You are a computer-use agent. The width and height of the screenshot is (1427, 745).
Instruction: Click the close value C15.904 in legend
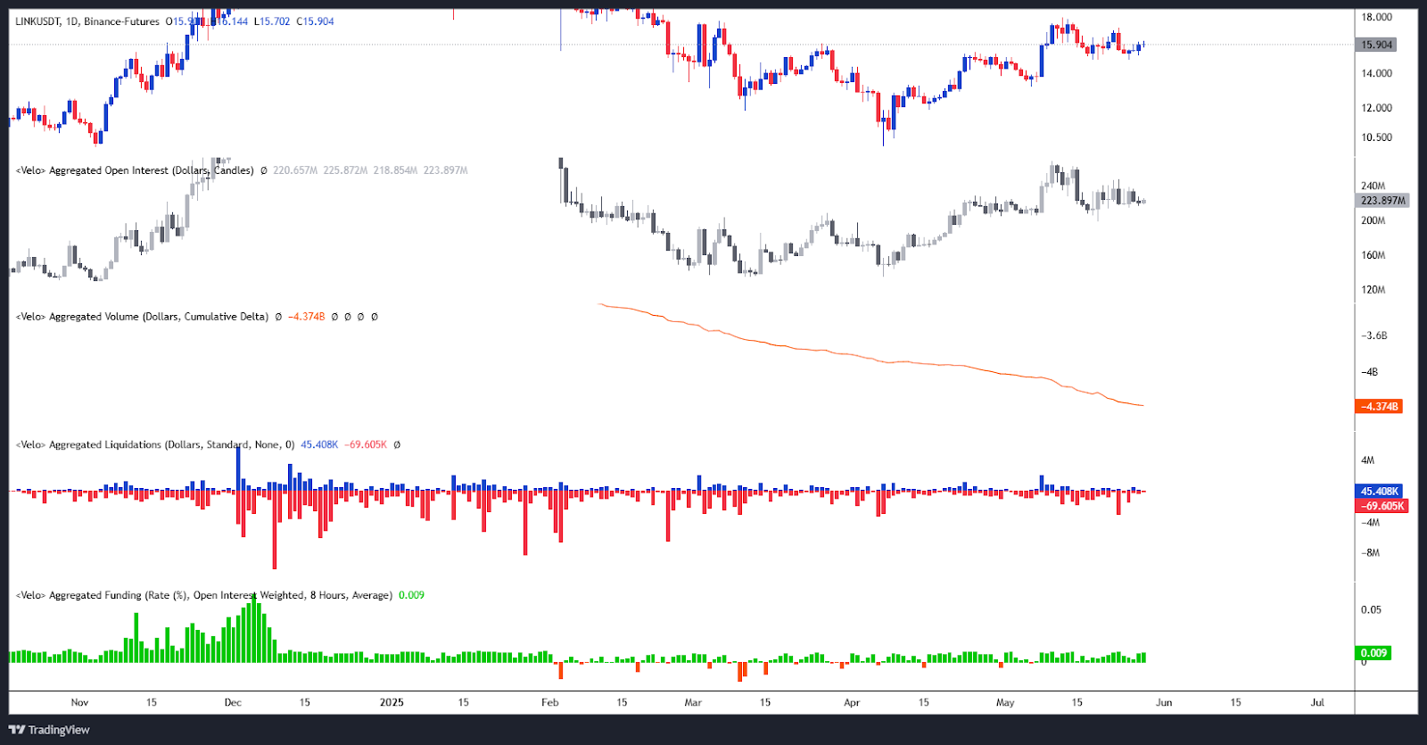[x=315, y=21]
